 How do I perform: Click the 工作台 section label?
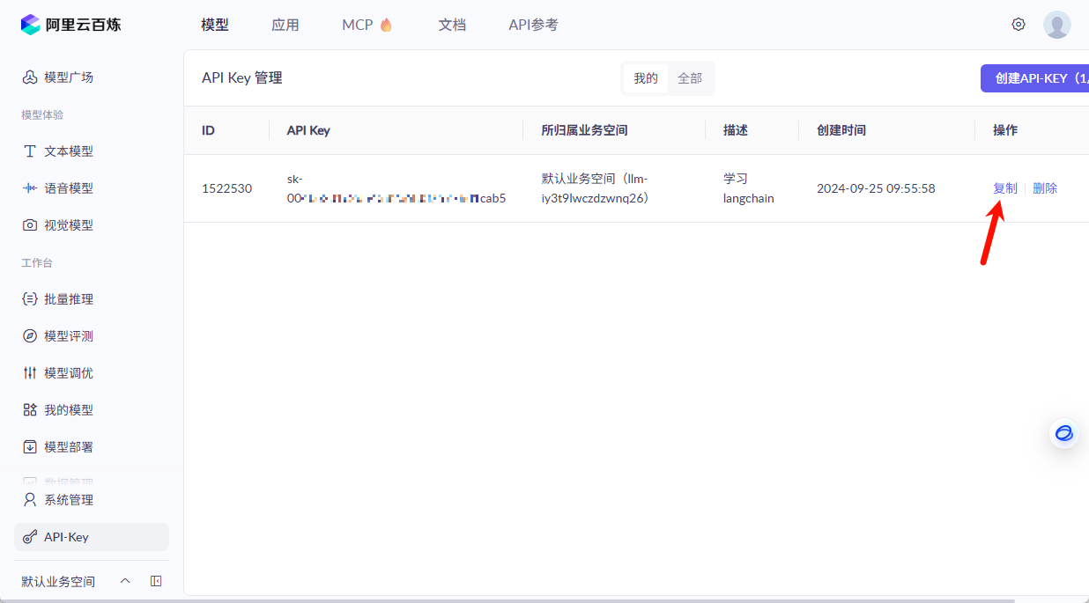37,262
